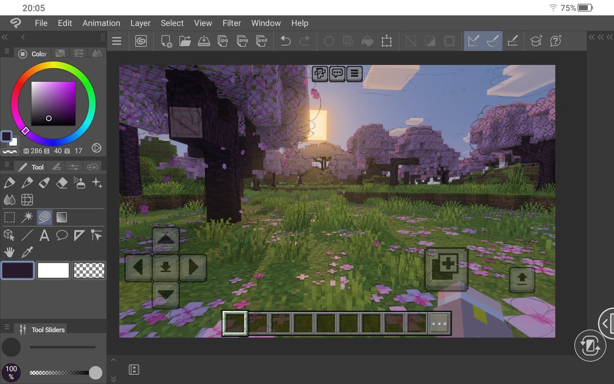Click the Fill bucket icon in command bar
Viewport: 614px width, 384px height.
click(367, 41)
